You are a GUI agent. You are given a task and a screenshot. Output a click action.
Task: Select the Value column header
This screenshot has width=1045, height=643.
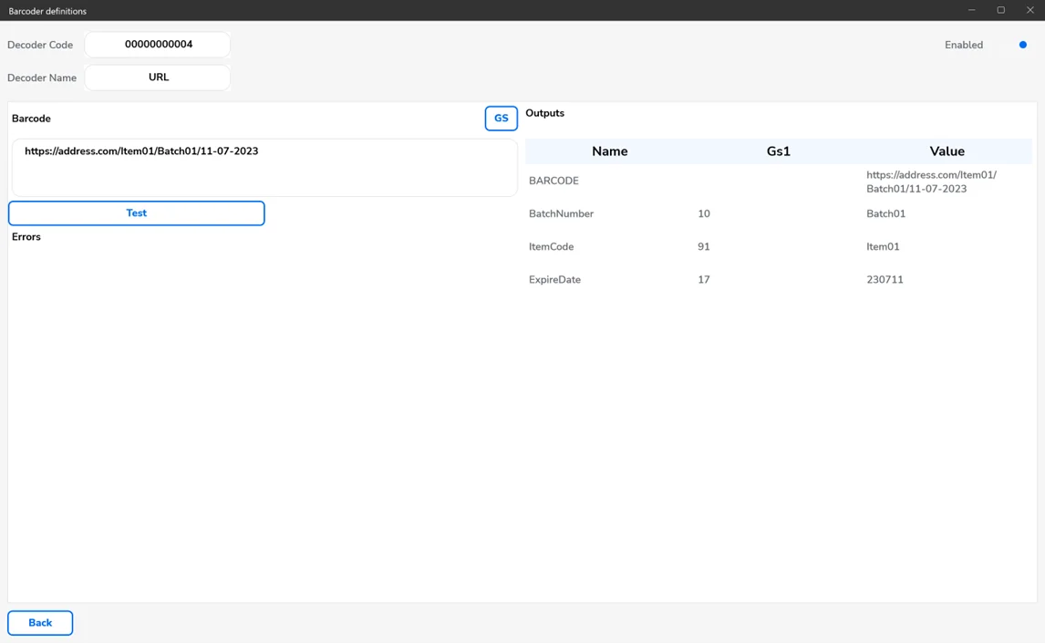[947, 151]
